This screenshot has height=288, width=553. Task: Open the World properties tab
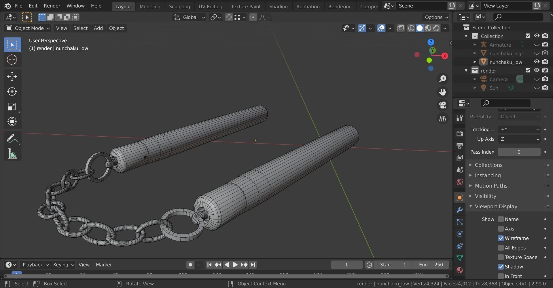pos(460,182)
